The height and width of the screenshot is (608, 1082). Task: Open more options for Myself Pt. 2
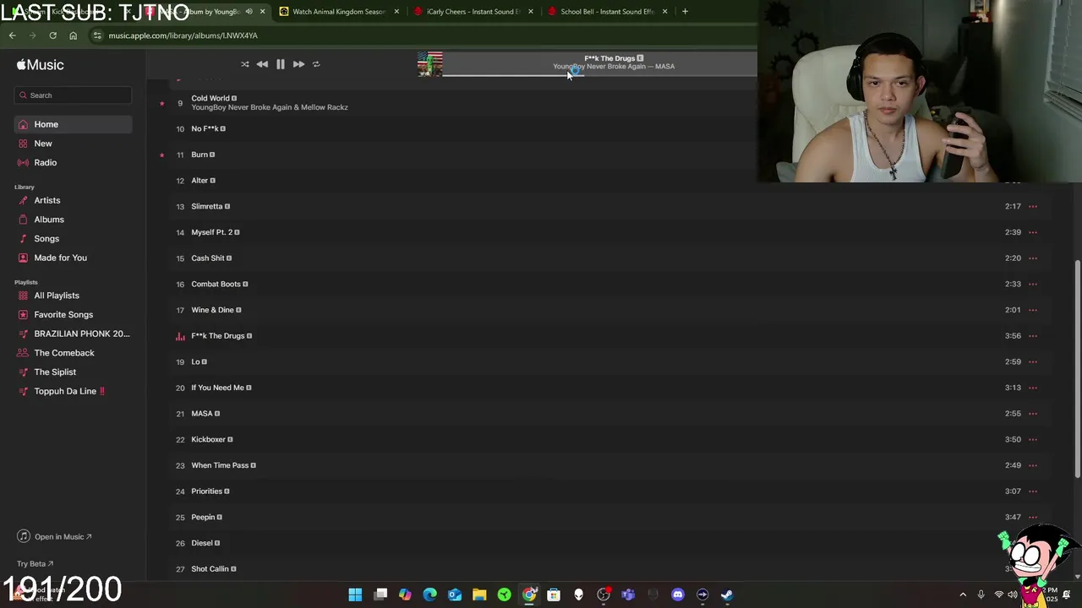click(x=1033, y=232)
